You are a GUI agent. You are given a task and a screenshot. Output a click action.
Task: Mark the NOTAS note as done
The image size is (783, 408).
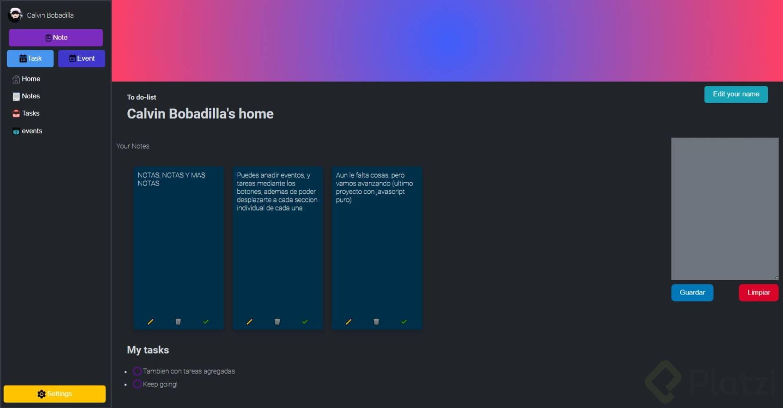pyautogui.click(x=206, y=322)
